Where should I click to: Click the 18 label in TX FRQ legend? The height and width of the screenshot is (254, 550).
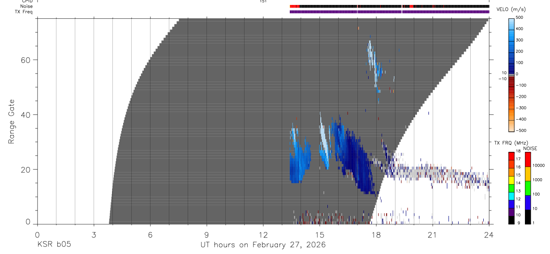pos(518,151)
